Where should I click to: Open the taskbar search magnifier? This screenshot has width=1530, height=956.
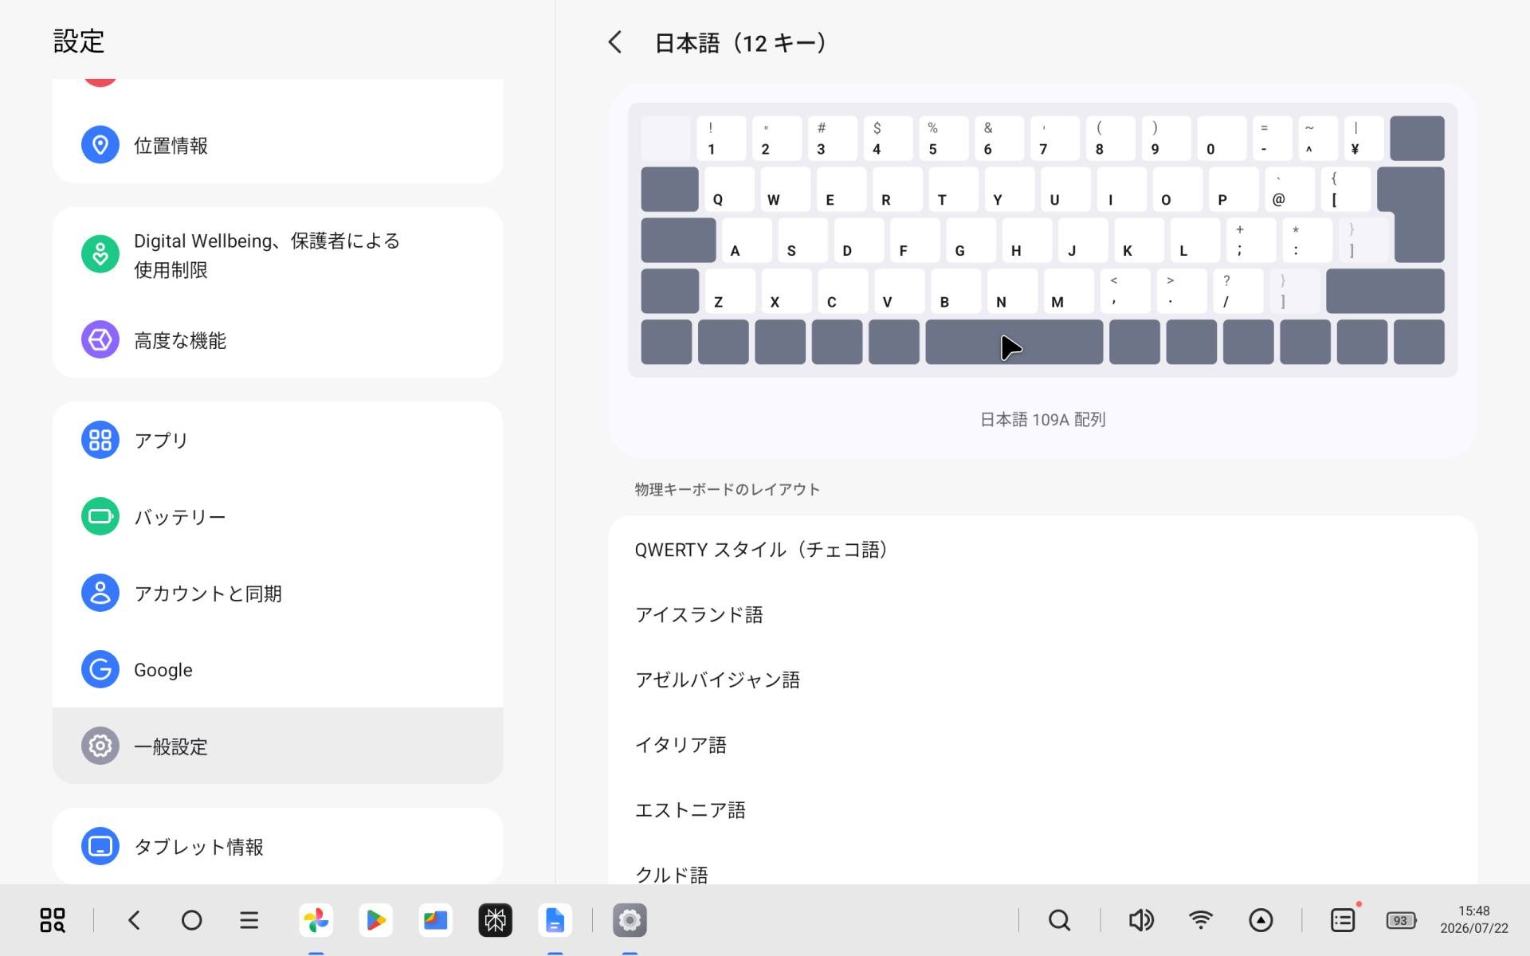click(1059, 920)
